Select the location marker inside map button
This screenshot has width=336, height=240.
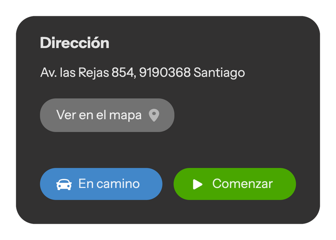154,115
